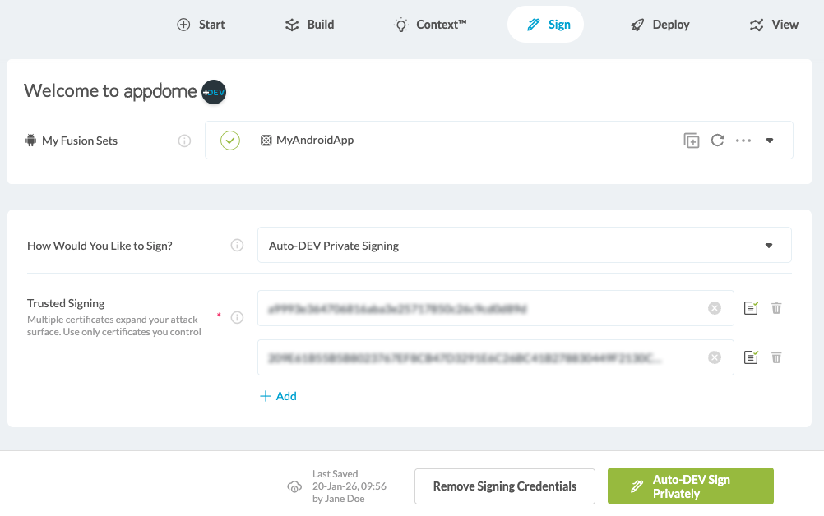Image resolution: width=824 pixels, height=516 pixels.
Task: Clear the second certificate fingerprint field
Action: [x=715, y=357]
